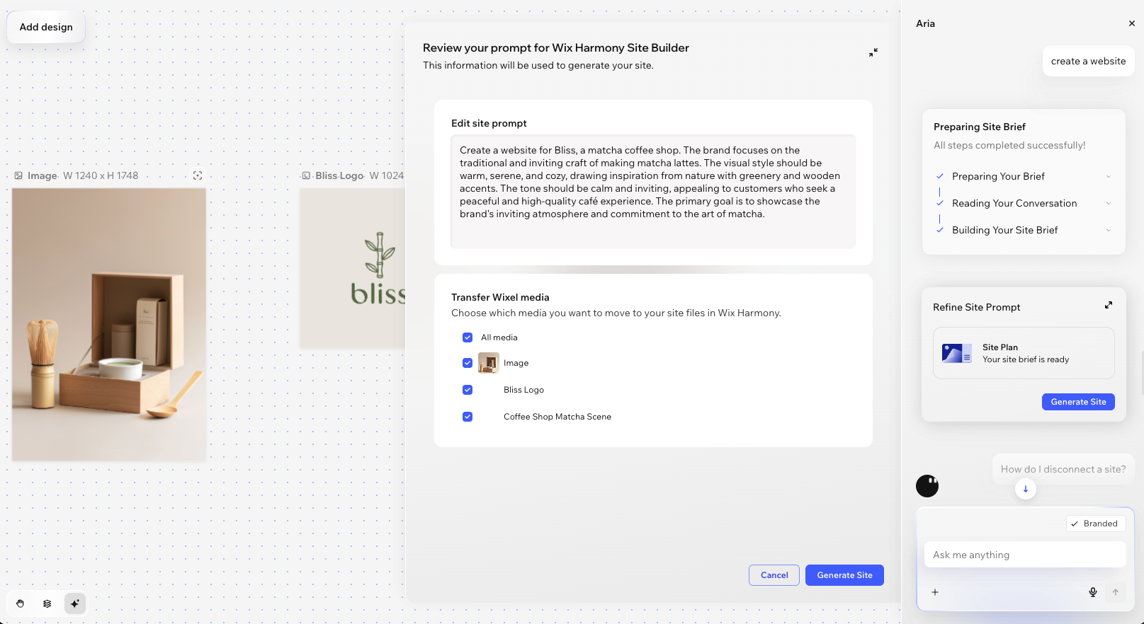Expand the Building Your Site Brief step
The width and height of the screenshot is (1144, 624).
pos(1109,230)
